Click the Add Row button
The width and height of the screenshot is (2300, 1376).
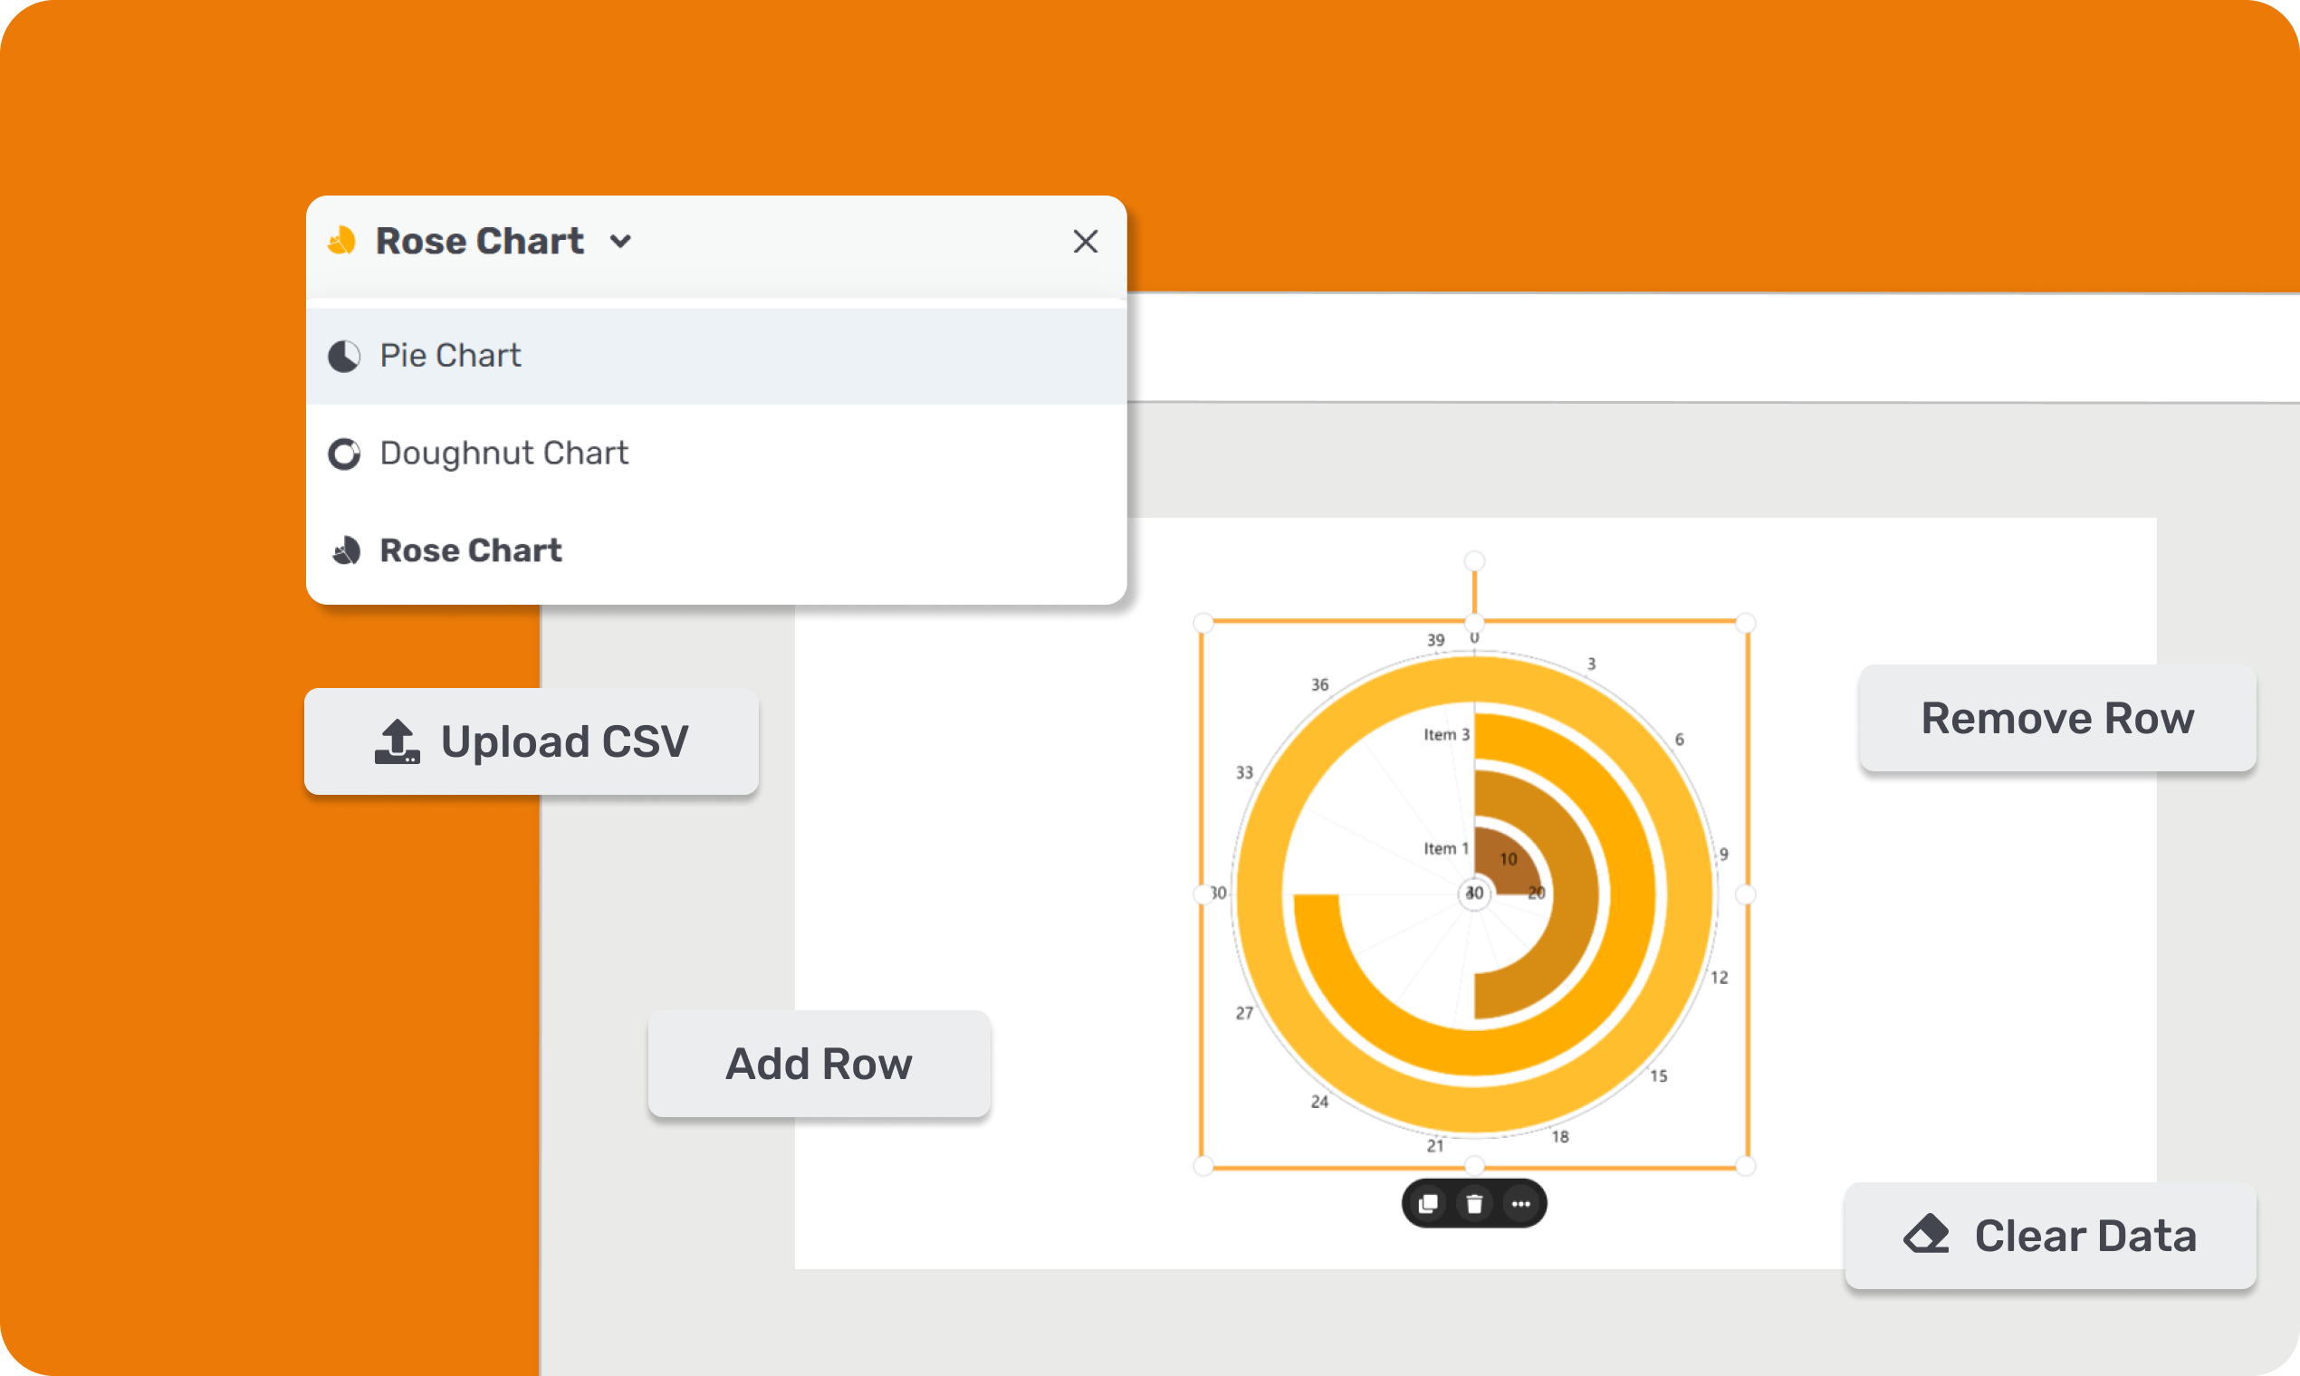pyautogui.click(x=819, y=1064)
